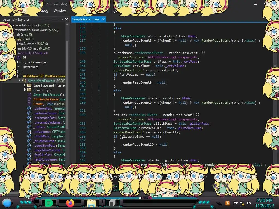
Task: Click the _fastBlurPass field icon
Action: pos(29,155)
